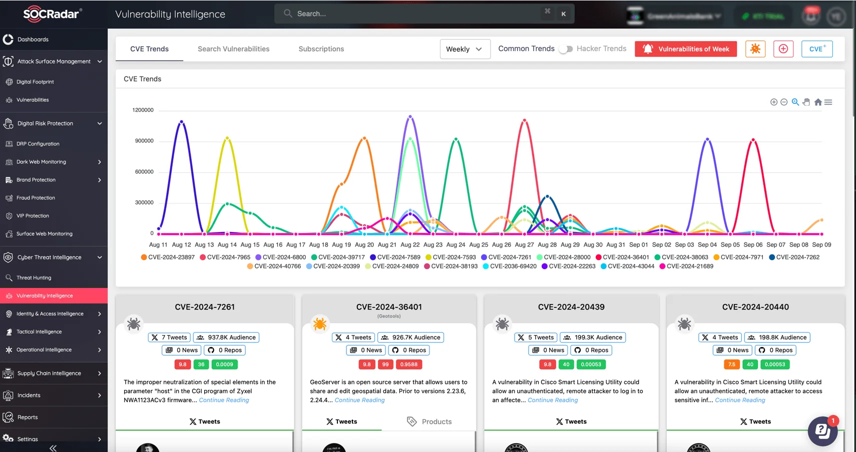This screenshot has height=452, width=856.
Task: Collapse Digital Risk Protection section
Action: point(100,123)
